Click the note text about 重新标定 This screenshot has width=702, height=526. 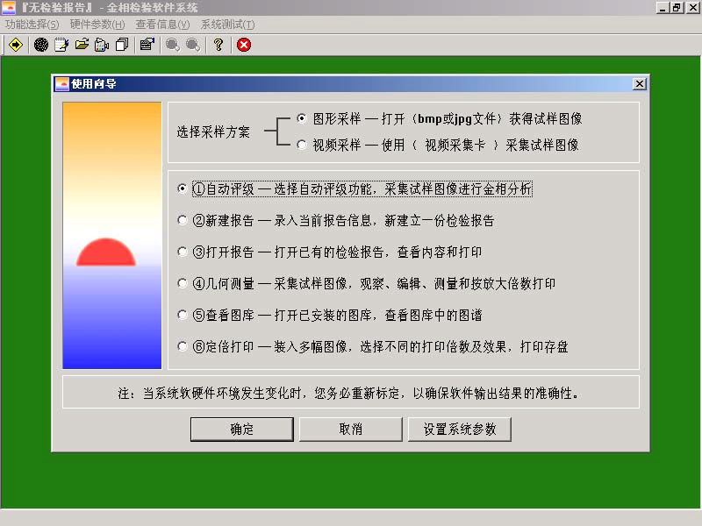tap(348, 393)
